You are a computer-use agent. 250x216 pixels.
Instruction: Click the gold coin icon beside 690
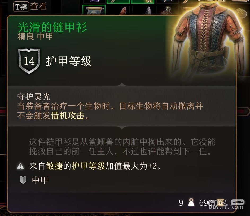pos(221,202)
